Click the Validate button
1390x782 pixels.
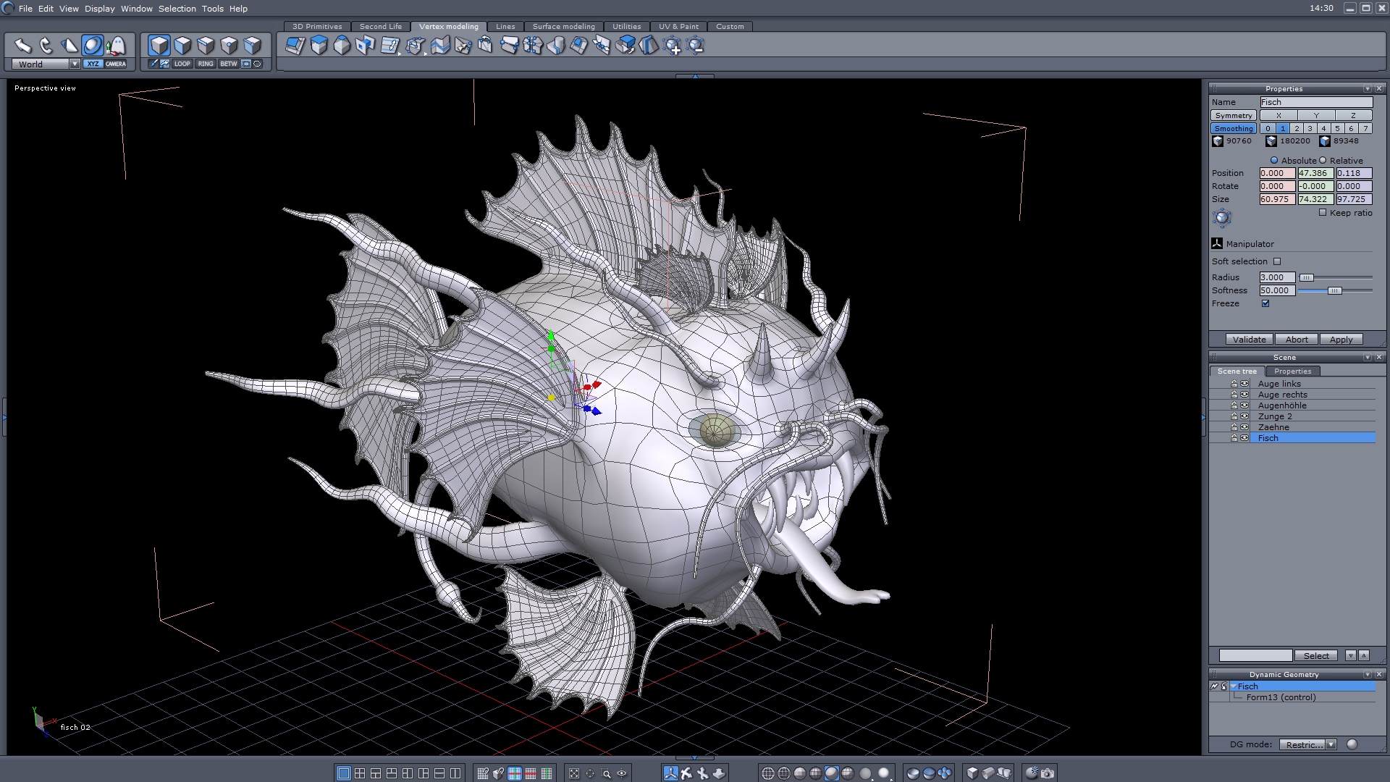(x=1249, y=340)
